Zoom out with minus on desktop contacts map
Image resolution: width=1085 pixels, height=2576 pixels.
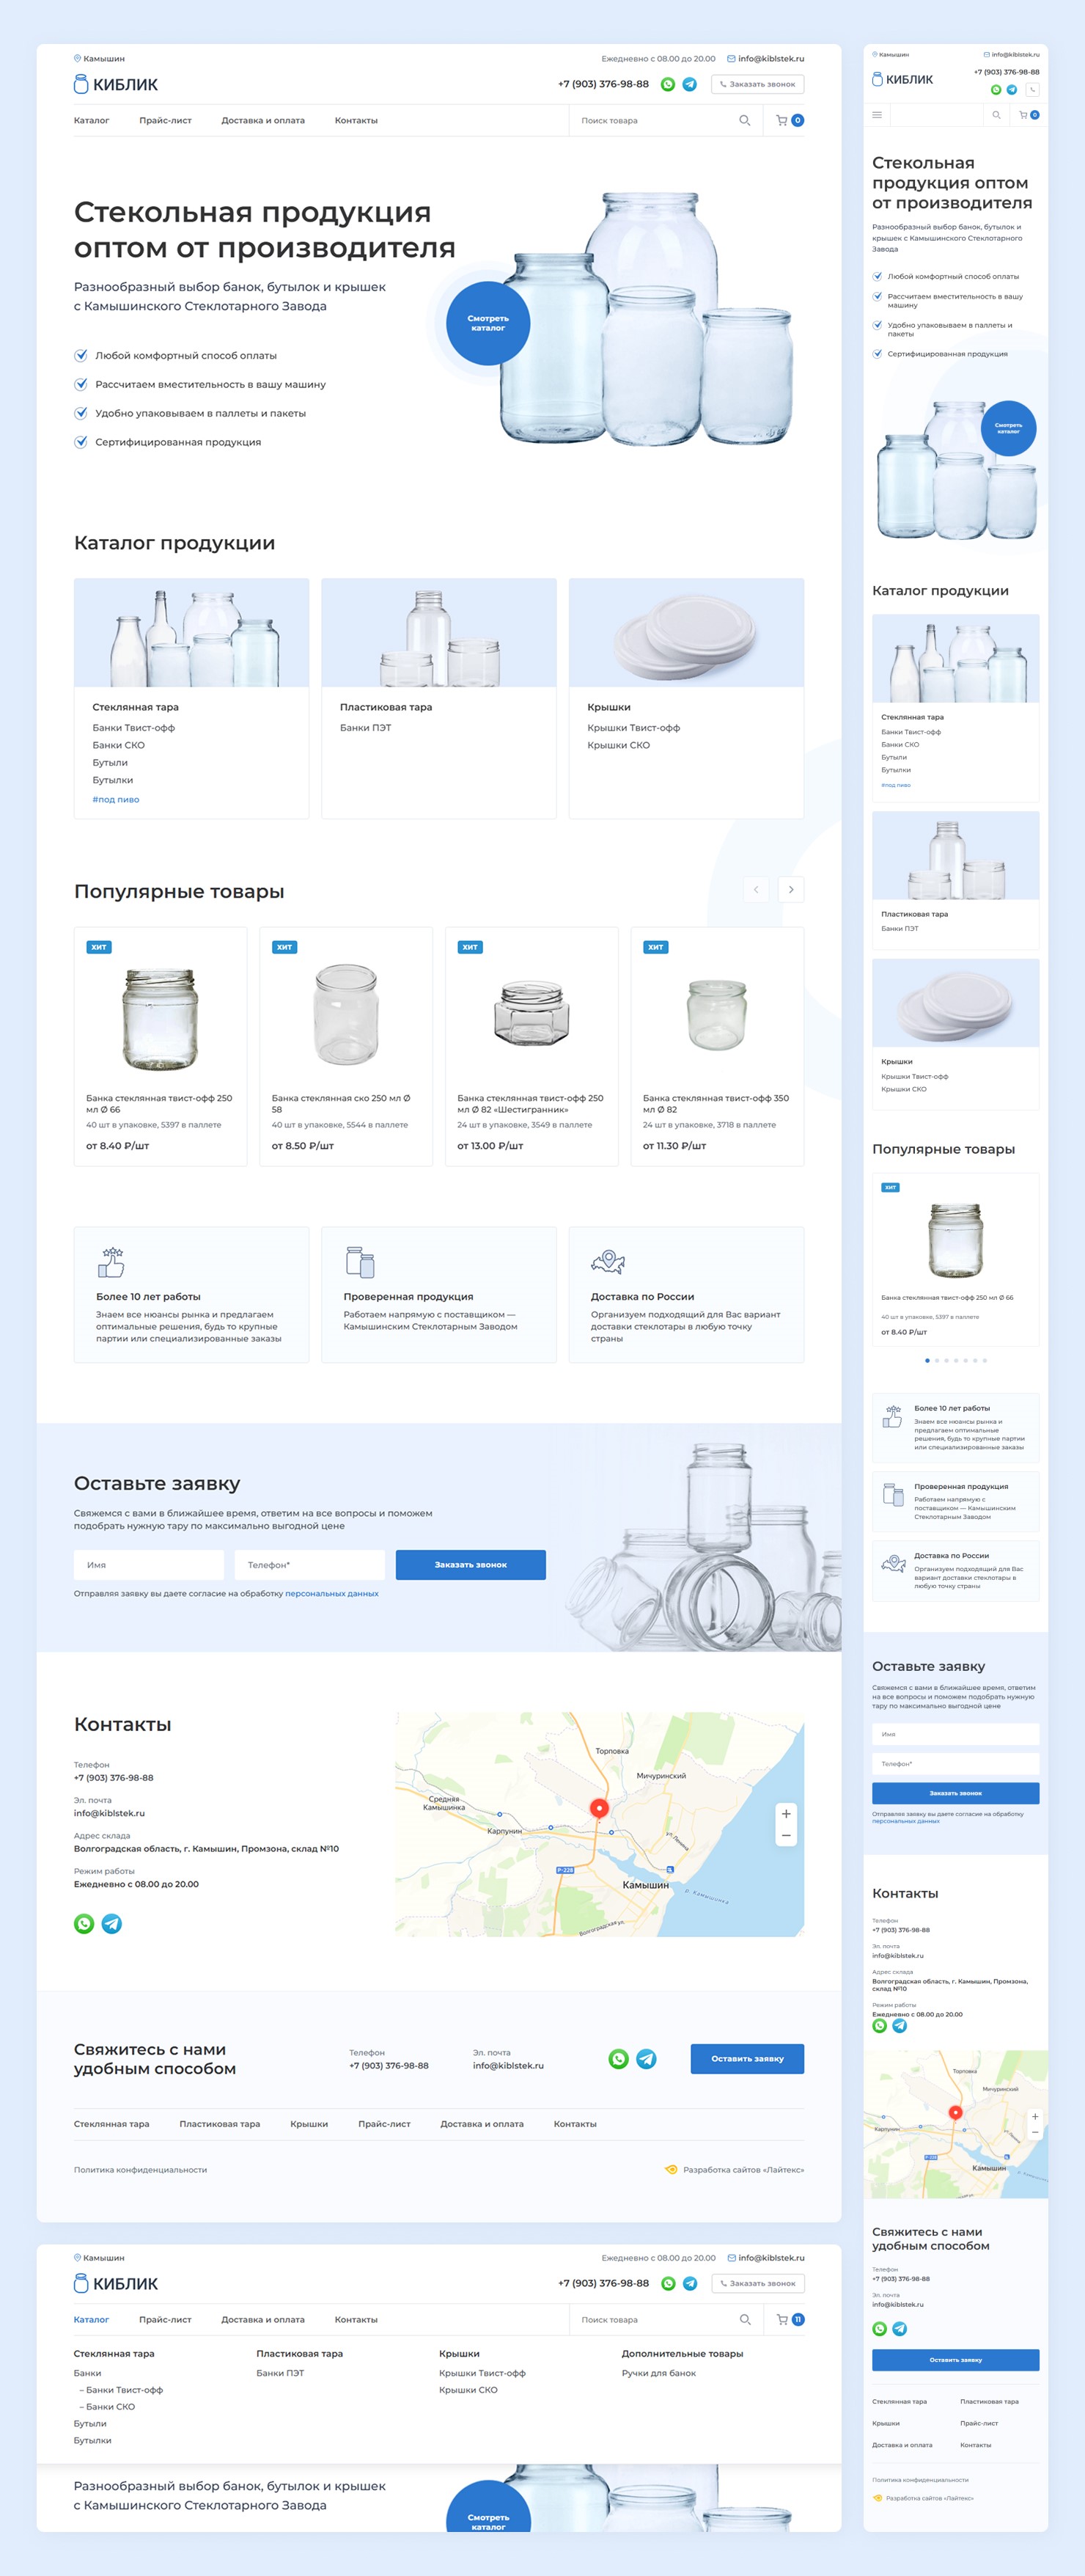click(787, 1835)
